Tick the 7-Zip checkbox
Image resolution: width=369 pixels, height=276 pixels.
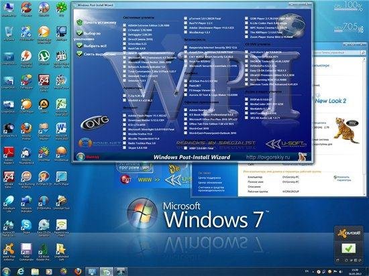pyautogui.click(x=124, y=96)
